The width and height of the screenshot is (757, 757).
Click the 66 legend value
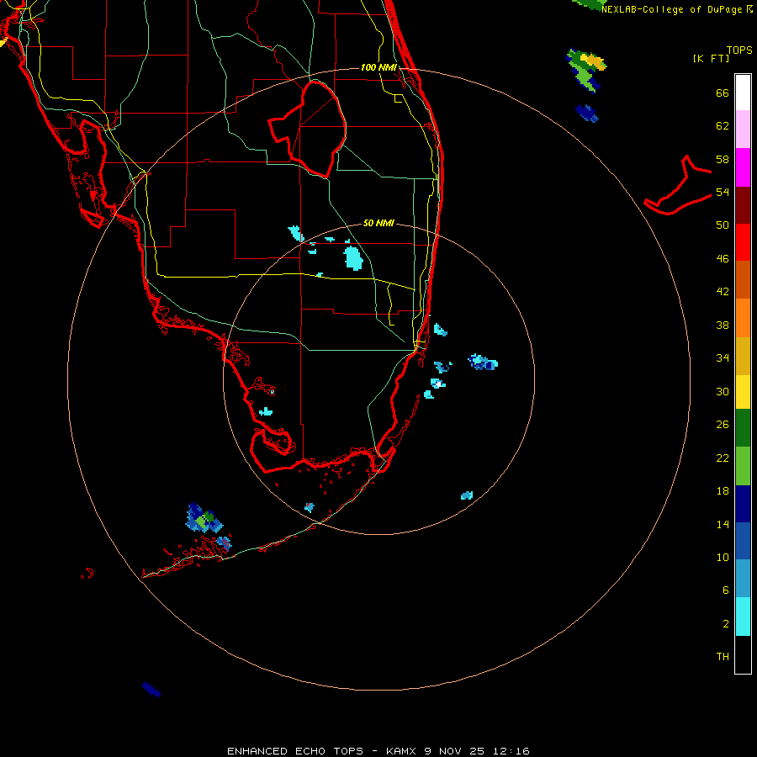pyautogui.click(x=723, y=93)
